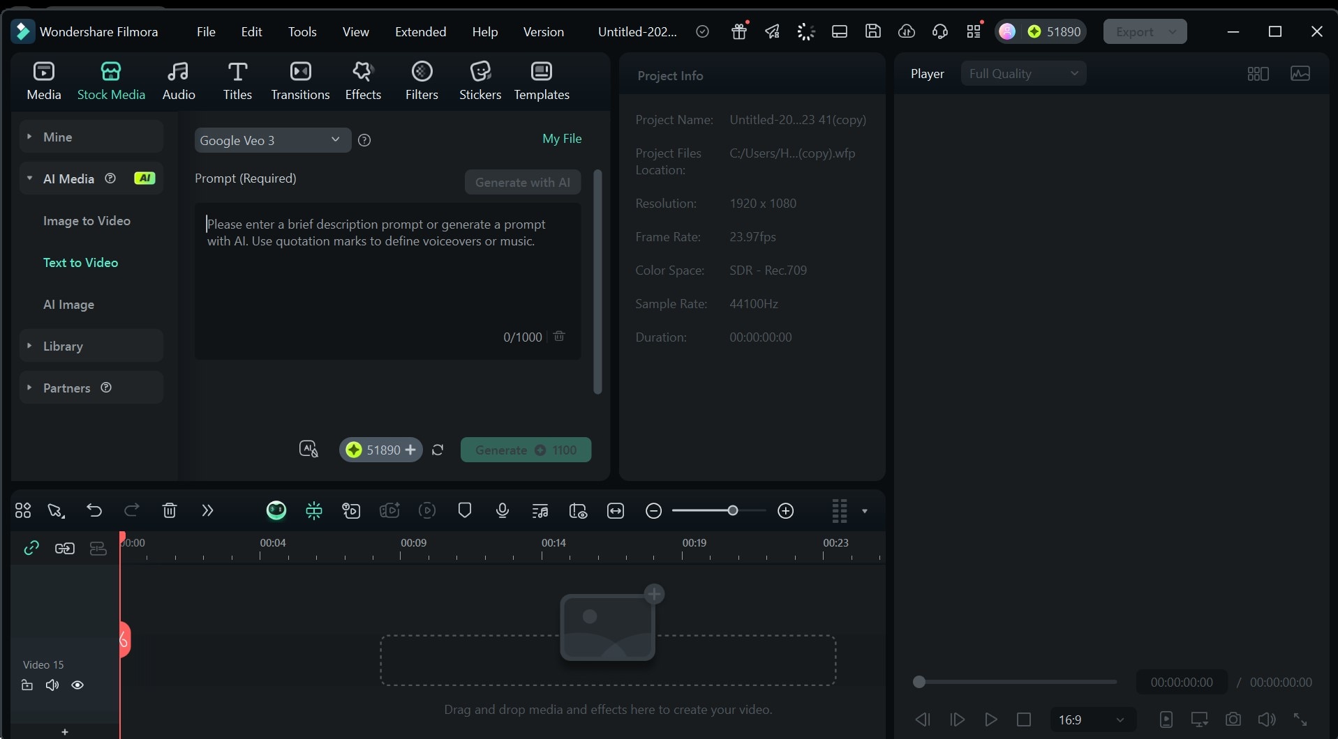Image resolution: width=1338 pixels, height=739 pixels.
Task: Choose the timeline select tool
Action: (56, 510)
